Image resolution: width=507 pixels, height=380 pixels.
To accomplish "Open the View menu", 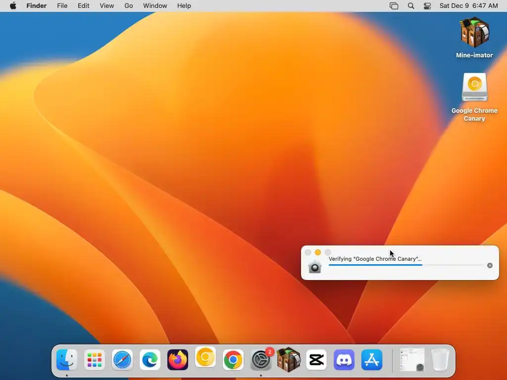I will pos(107,6).
